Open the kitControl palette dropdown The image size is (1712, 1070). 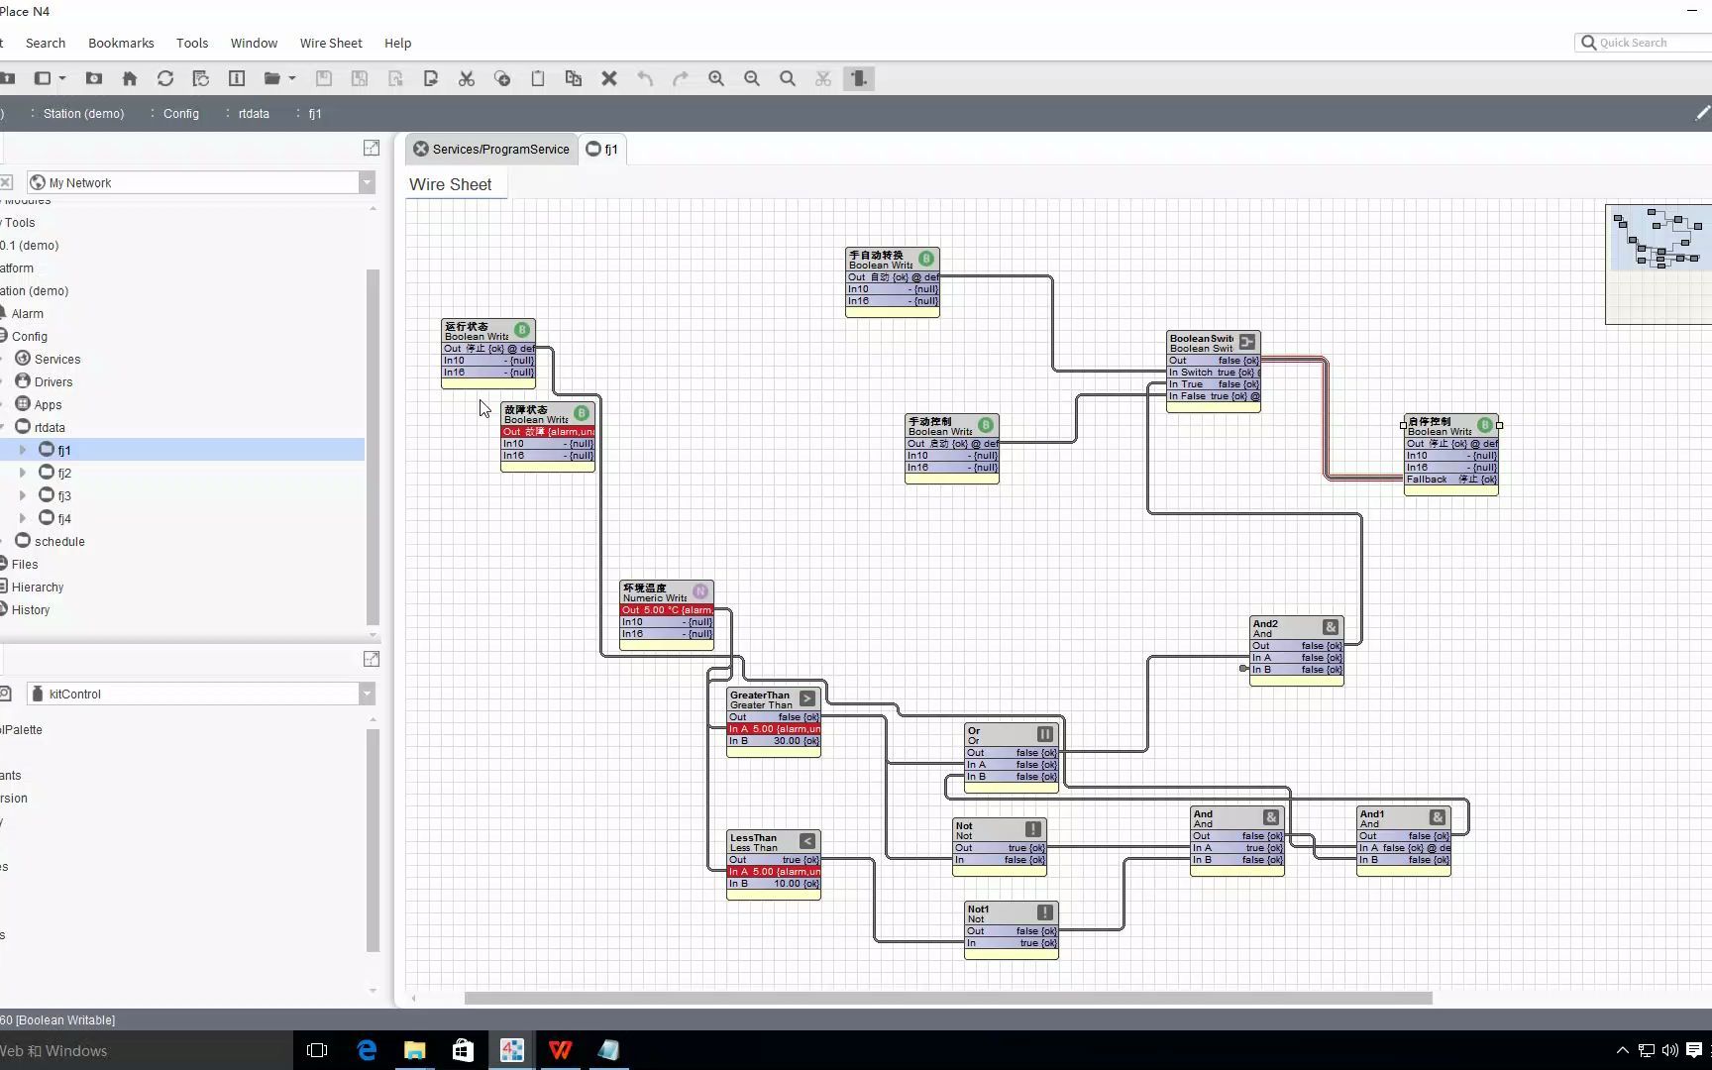click(x=367, y=694)
